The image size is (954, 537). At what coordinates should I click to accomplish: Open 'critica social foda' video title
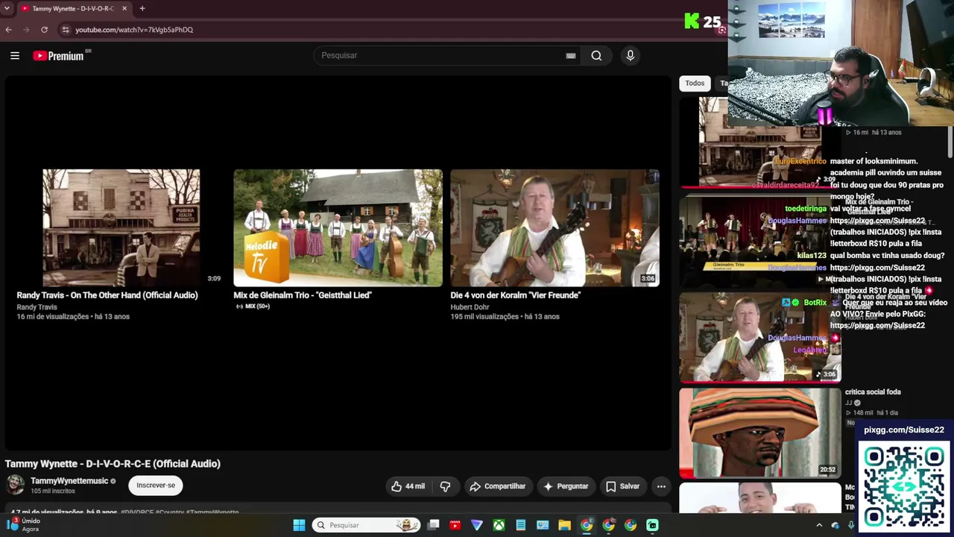coord(873,392)
